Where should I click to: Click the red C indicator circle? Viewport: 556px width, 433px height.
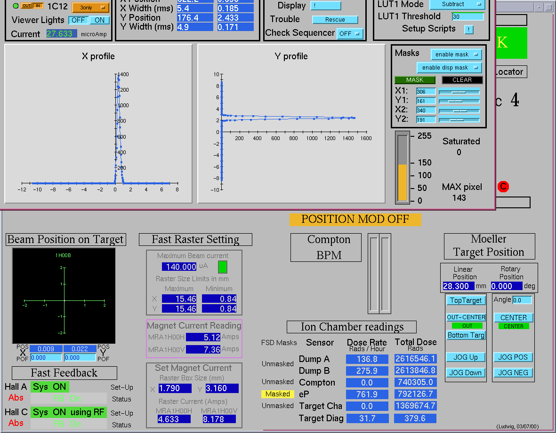tap(503, 187)
